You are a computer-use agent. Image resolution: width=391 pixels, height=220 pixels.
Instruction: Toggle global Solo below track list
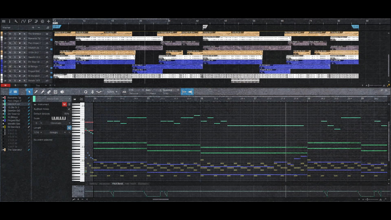(x=15, y=85)
